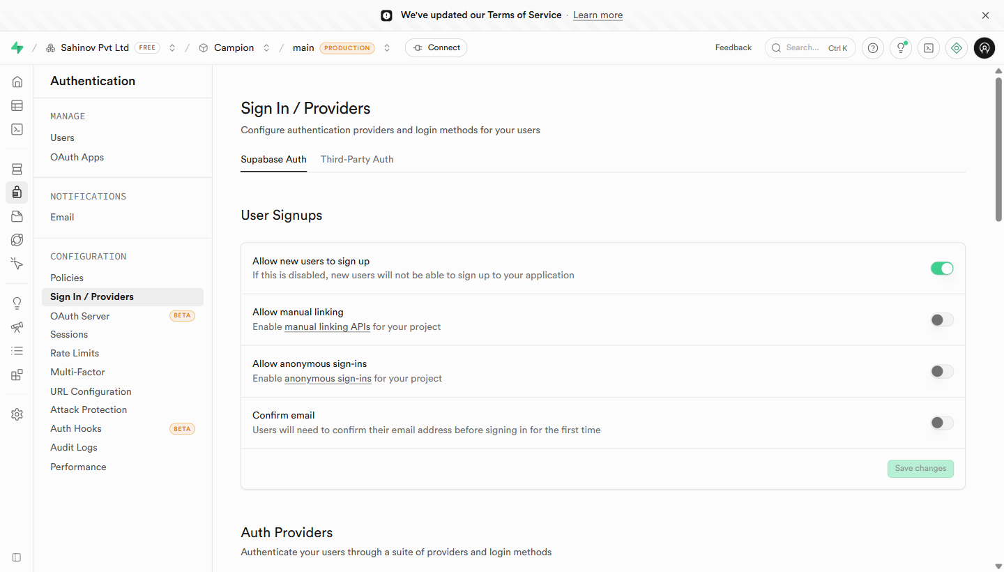1004x572 pixels.
Task: Open the Table Editor sidebar icon
Action: click(17, 105)
